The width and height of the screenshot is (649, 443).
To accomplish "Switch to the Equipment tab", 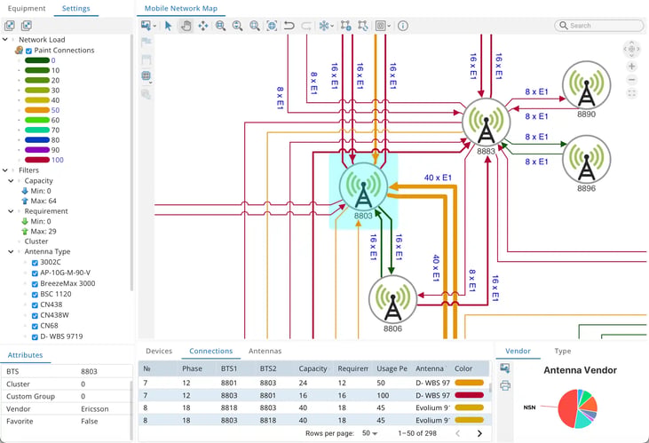I will click(x=27, y=8).
